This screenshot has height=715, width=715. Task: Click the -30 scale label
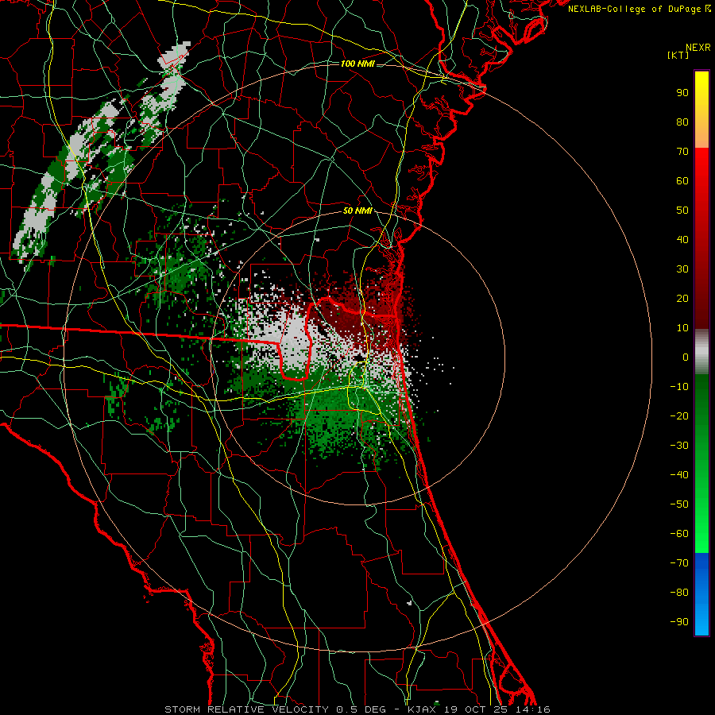pos(679,446)
